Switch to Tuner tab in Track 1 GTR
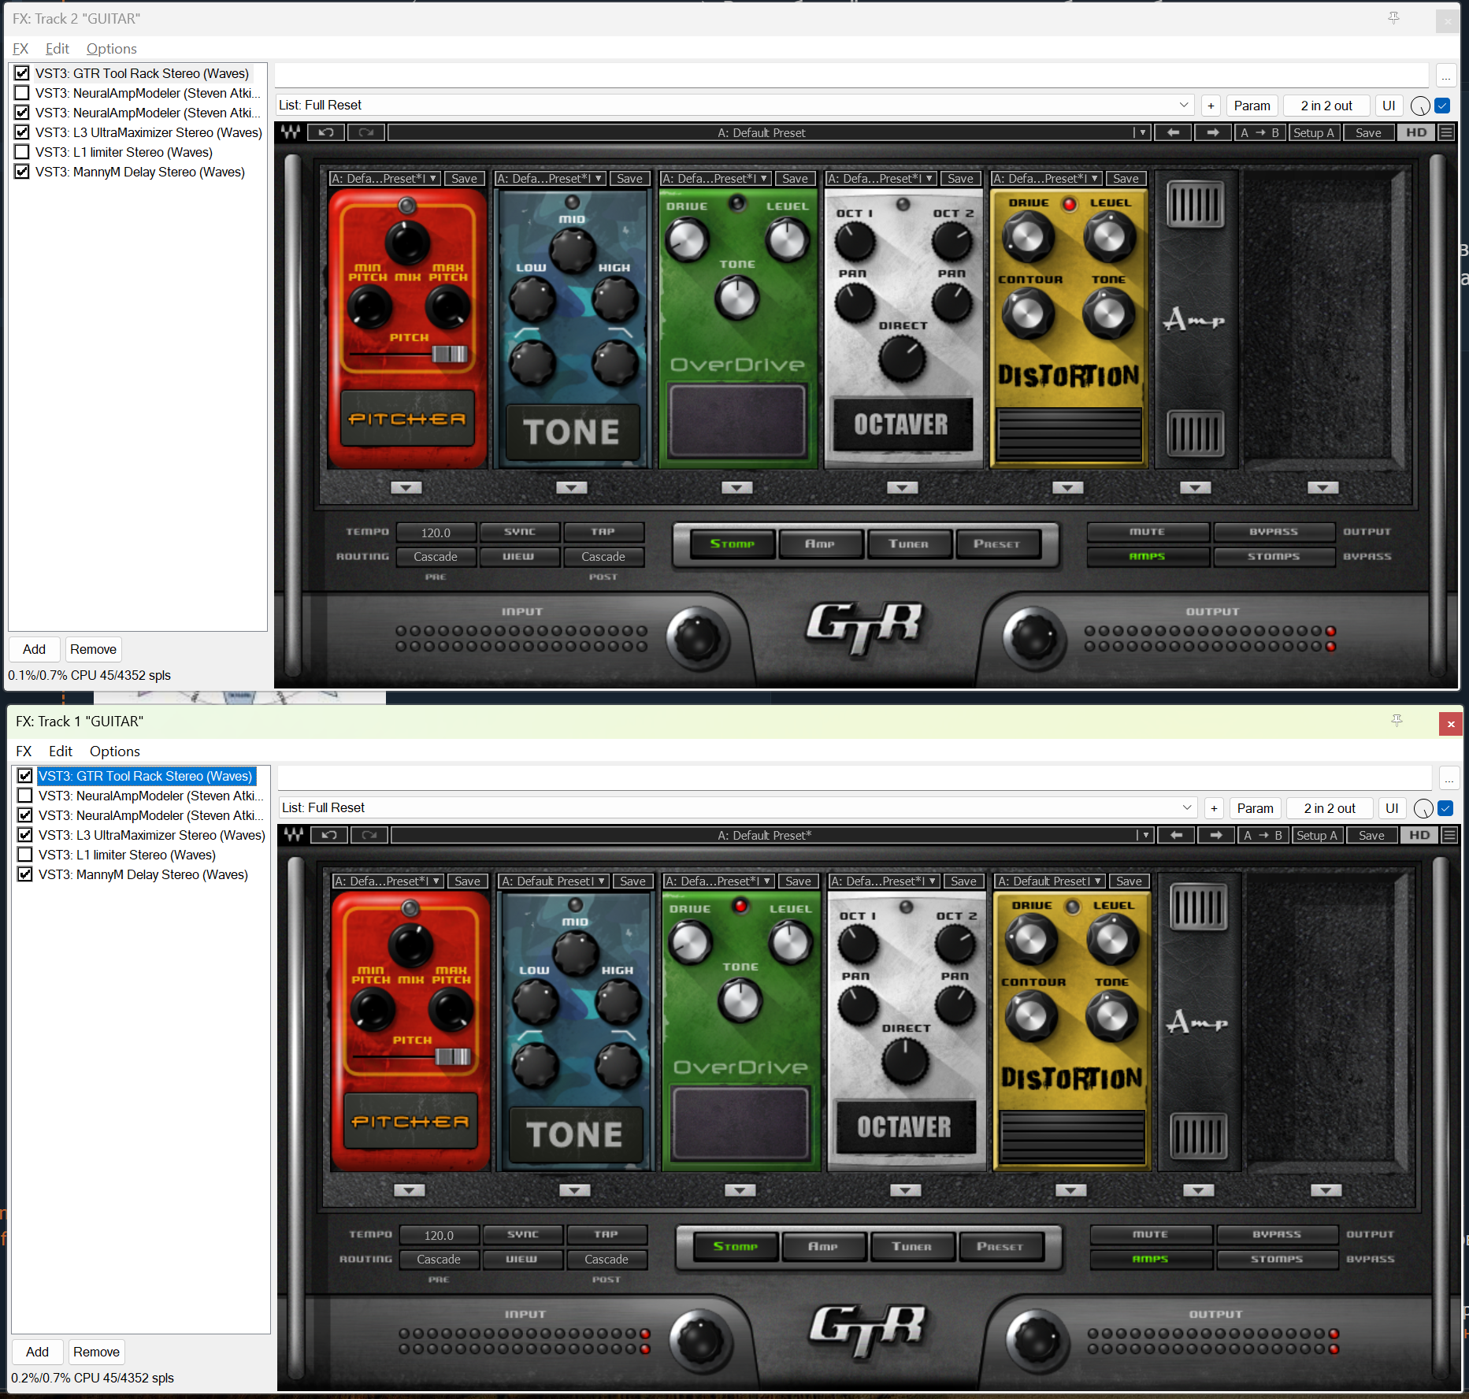 tap(912, 1246)
